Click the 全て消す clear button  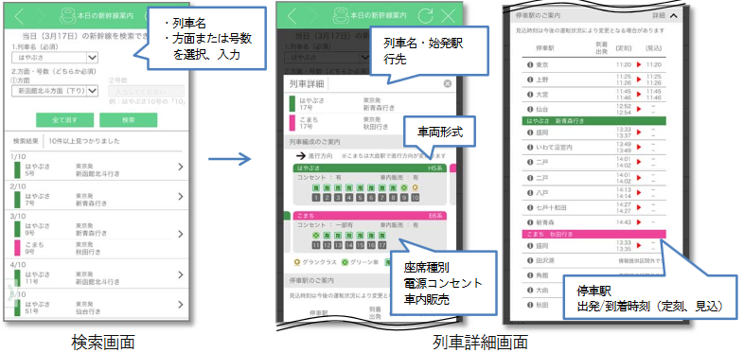64,120
